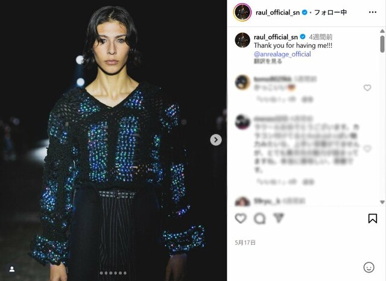Save post with bookmark icon

coord(373,218)
